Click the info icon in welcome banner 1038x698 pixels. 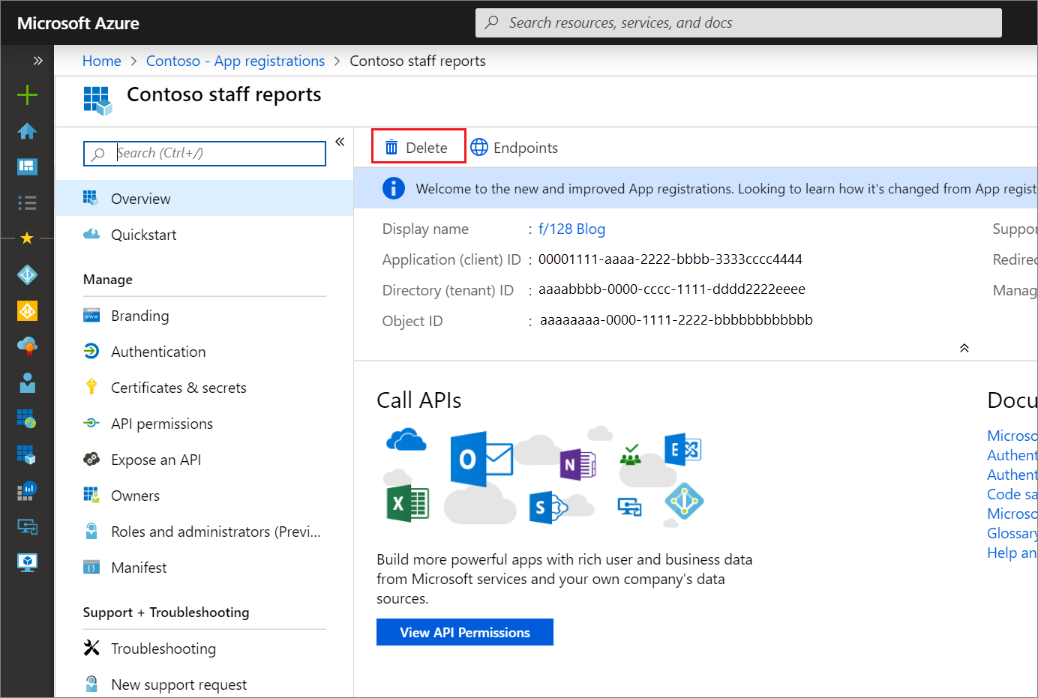[393, 189]
